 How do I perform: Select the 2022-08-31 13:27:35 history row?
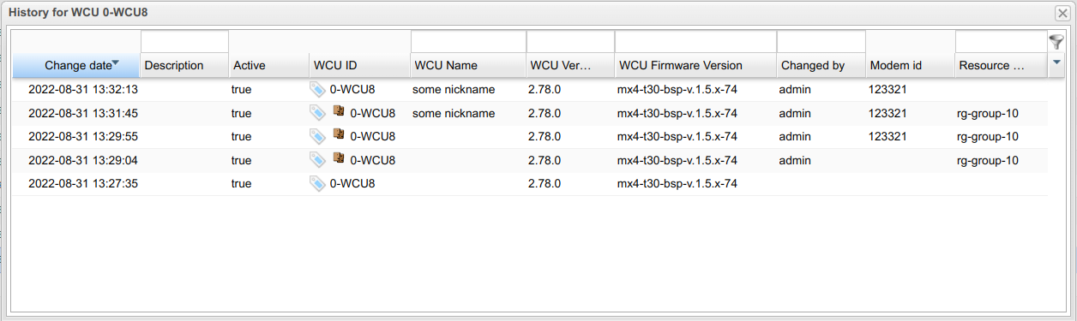click(x=529, y=183)
